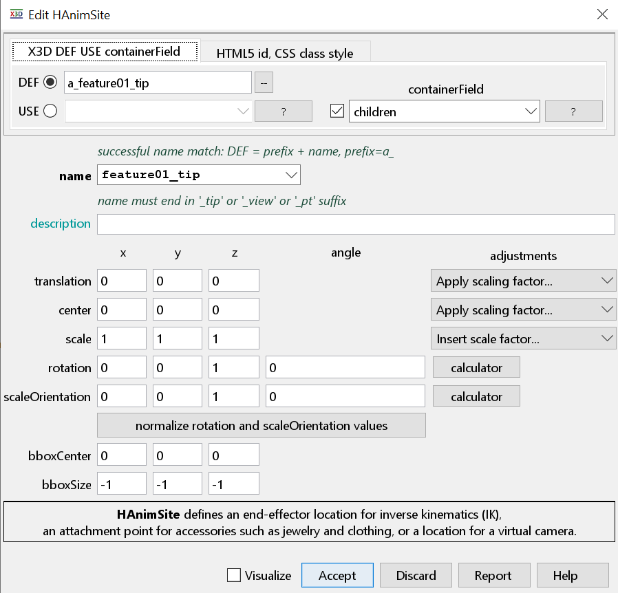The image size is (618, 593).
Task: Select the DEF radio button
Action: point(50,83)
